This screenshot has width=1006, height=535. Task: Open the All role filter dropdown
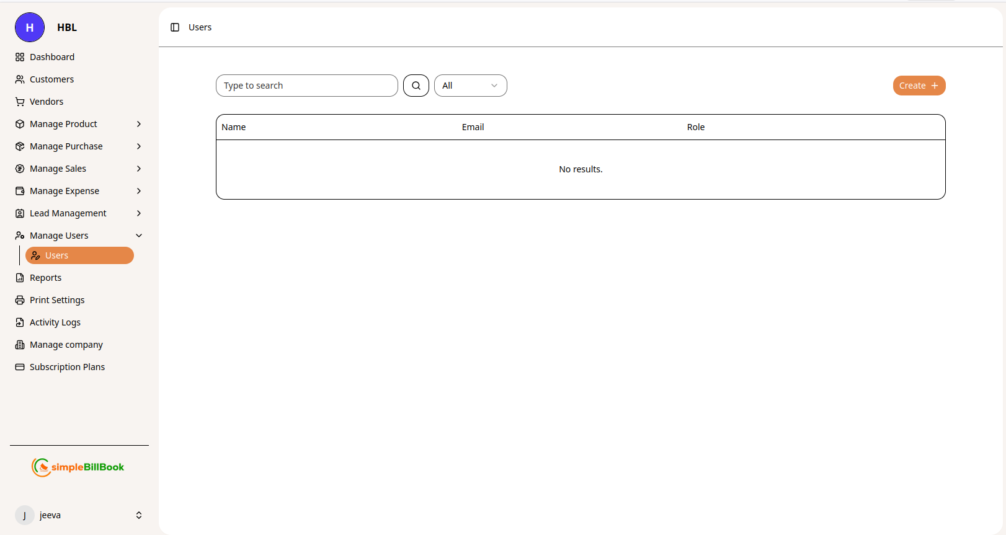tap(470, 86)
